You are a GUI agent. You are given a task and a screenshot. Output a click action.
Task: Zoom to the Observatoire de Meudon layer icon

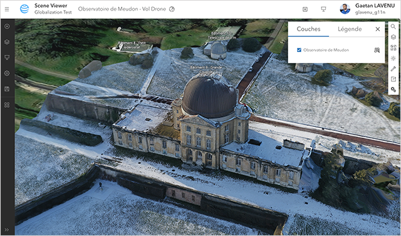tap(377, 50)
